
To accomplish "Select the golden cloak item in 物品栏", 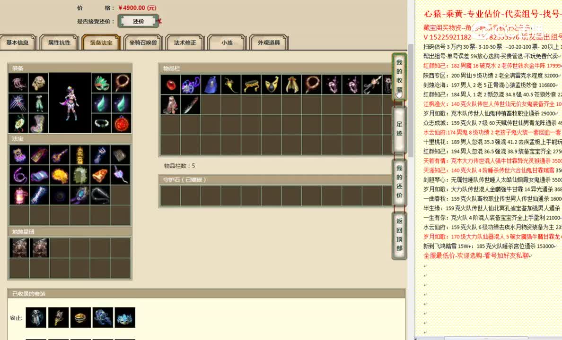I will point(291,85).
